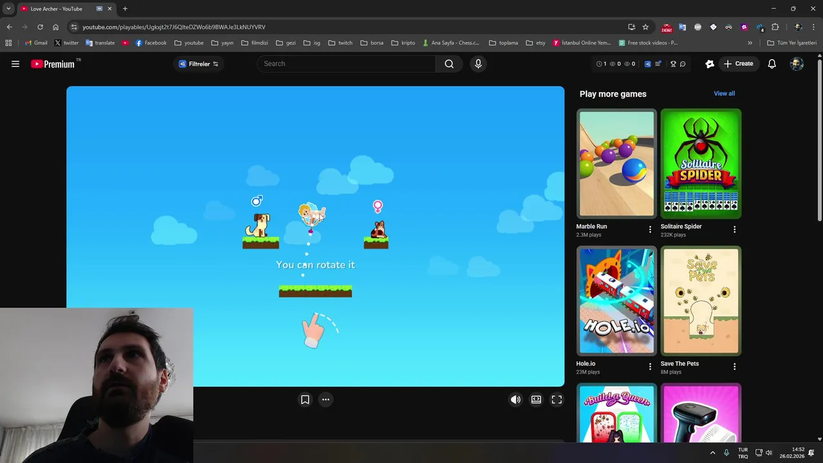The image size is (823, 463).
Task: Open the YouTube account avatar menu
Action: 797,64
